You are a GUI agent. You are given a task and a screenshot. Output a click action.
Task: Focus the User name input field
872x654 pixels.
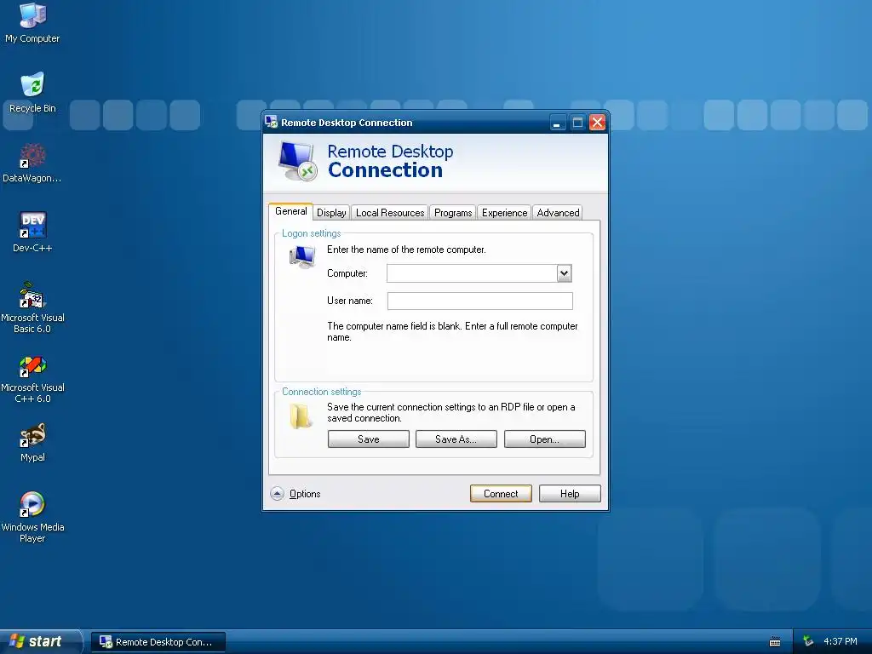coord(480,301)
